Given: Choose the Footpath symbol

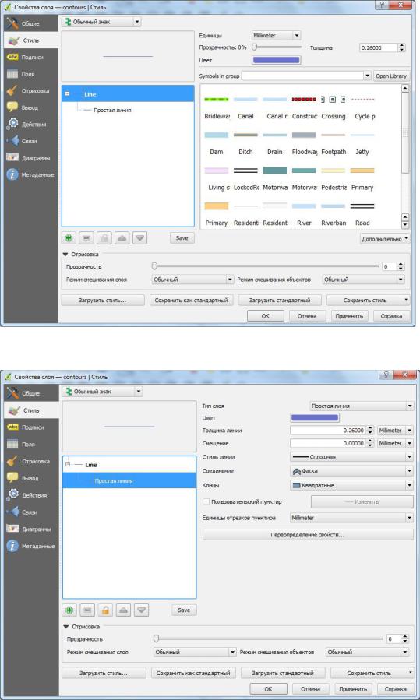Looking at the screenshot, I should [x=334, y=142].
